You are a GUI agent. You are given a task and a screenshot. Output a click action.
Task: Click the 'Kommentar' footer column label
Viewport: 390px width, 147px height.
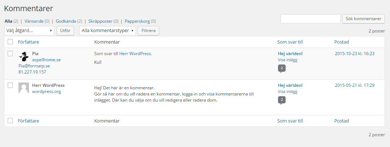(x=107, y=121)
